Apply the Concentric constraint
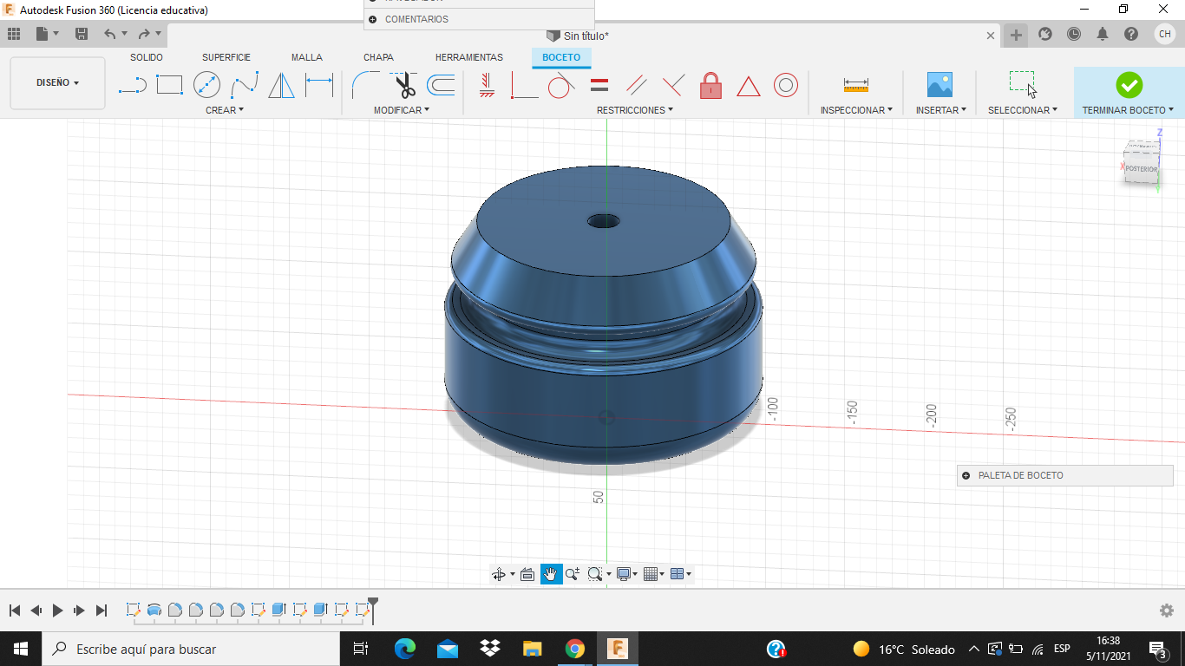This screenshot has width=1185, height=666. 786,85
